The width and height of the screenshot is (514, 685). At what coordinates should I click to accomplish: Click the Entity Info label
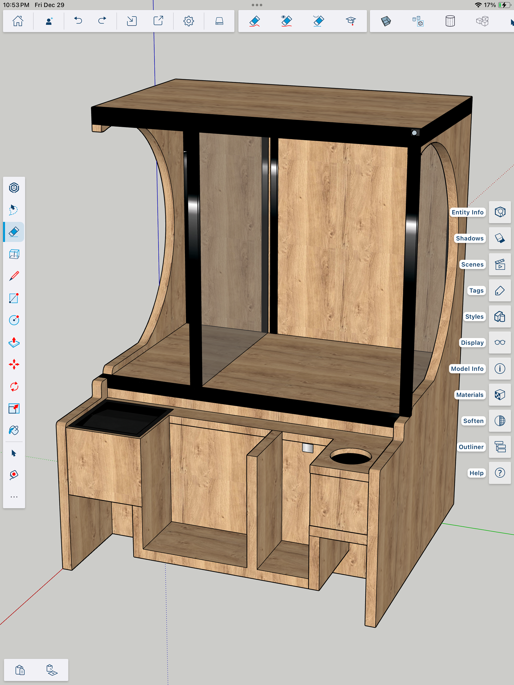[467, 212]
